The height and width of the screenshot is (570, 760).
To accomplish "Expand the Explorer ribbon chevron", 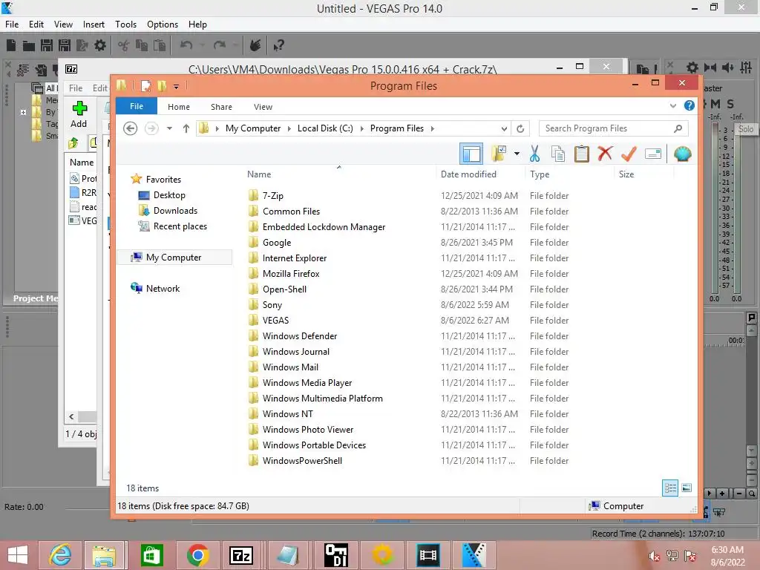I will coord(672,105).
